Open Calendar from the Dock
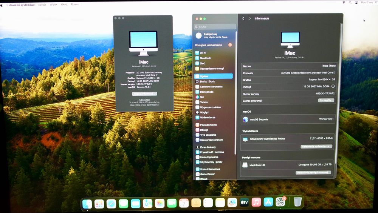Image resolution: width=378 pixels, height=213 pixels. pos(184,203)
